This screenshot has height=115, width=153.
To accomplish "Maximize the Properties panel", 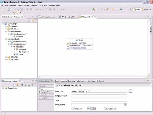I will [151, 81].
